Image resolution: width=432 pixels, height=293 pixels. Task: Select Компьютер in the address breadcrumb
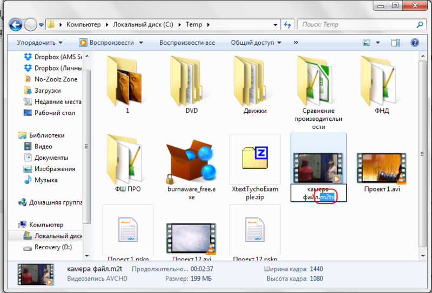[84, 24]
